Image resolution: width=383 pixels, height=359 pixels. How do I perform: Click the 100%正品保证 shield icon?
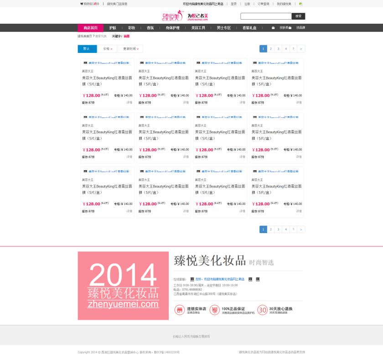point(214,310)
